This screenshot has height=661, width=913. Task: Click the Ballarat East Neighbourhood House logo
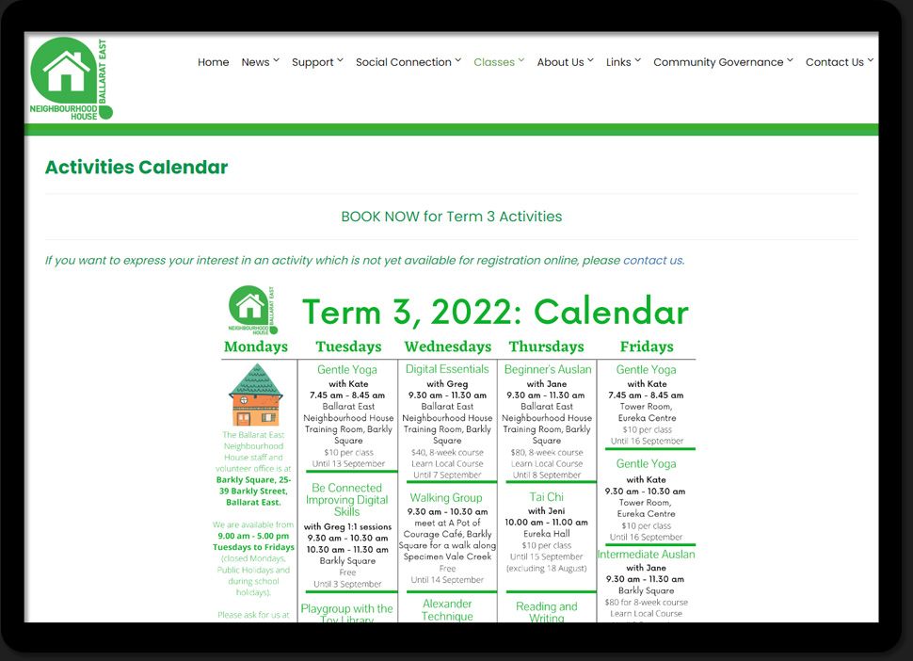[71, 78]
